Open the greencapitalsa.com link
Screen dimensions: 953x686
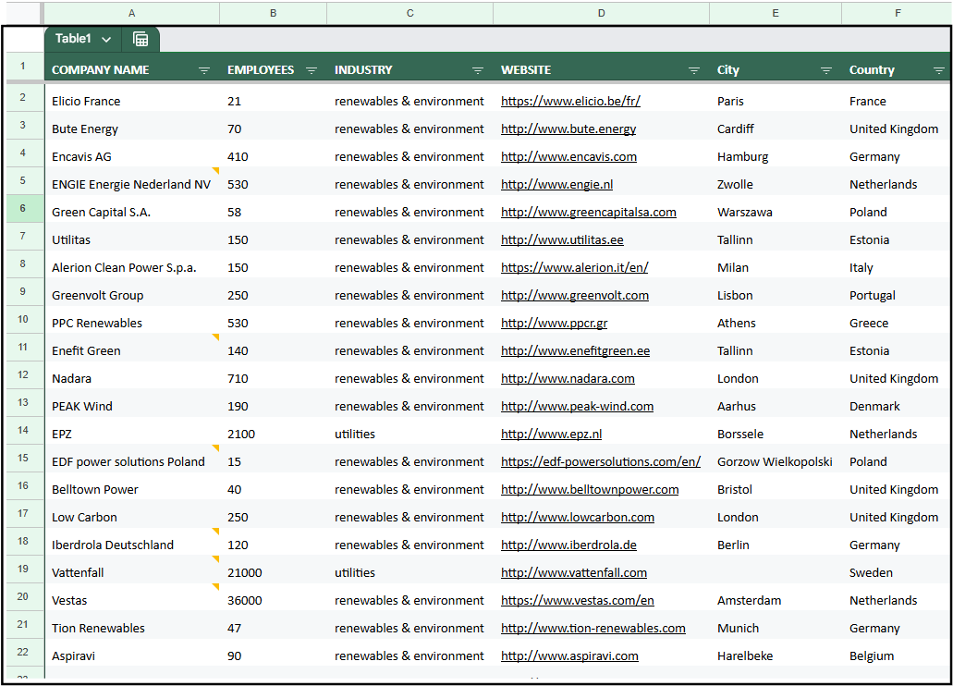(588, 212)
